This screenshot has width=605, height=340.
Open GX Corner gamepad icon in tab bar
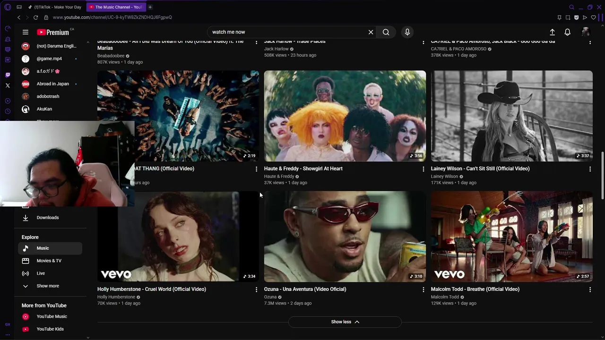pyautogui.click(x=19, y=7)
